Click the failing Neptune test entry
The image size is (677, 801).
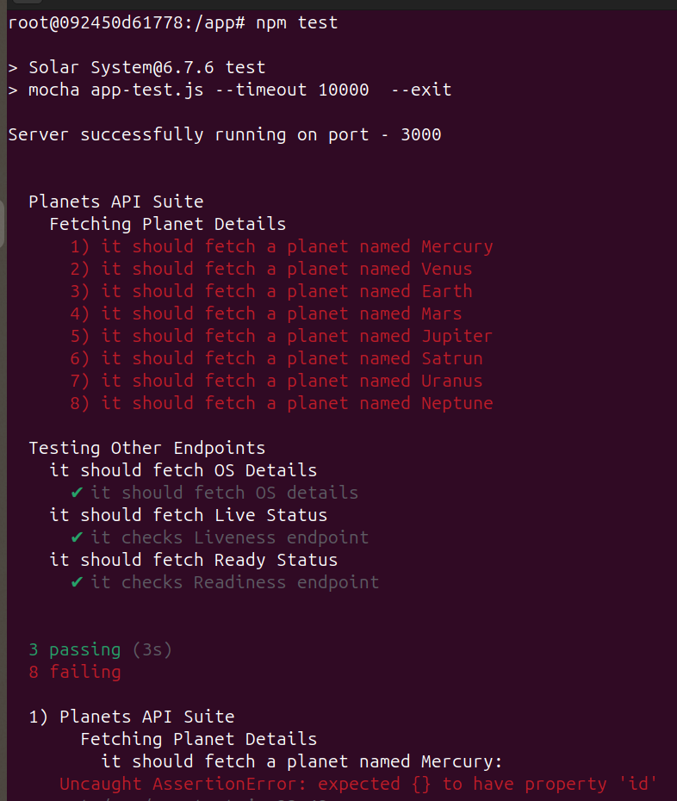282,403
